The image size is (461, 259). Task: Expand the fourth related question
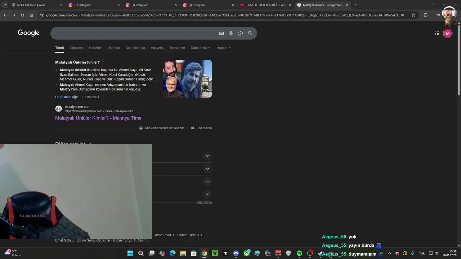[x=207, y=194]
